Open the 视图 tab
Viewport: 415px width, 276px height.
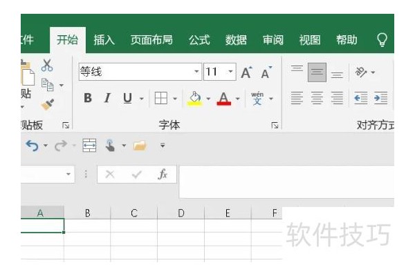tap(310, 40)
